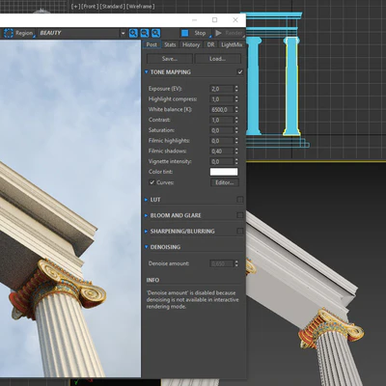Image resolution: width=386 pixels, height=386 pixels.
Task: Click the Vignette intensity value field
Action: pyautogui.click(x=222, y=161)
